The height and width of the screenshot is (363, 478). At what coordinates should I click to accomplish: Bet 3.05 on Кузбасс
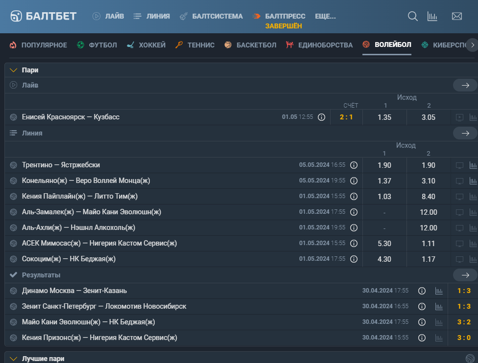(429, 117)
